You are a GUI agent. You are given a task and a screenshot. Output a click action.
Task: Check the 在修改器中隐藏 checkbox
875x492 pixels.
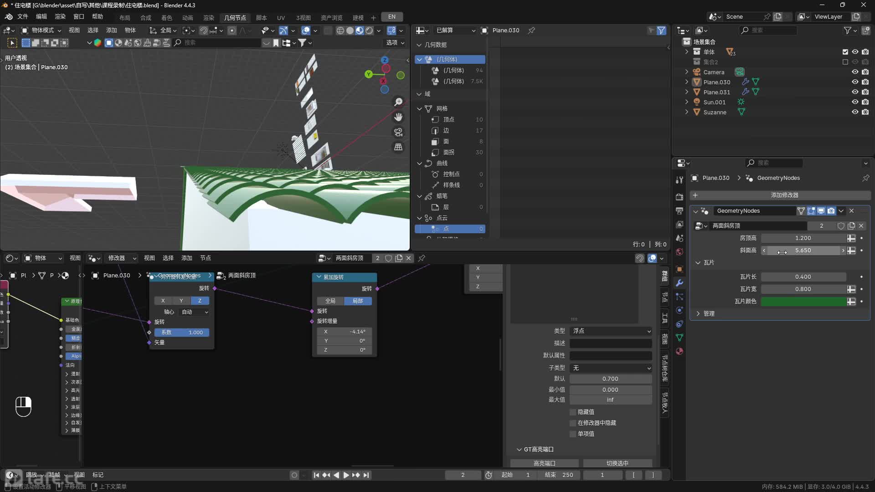coord(573,423)
